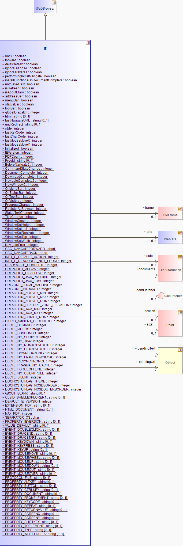Select attribute '~ DOCHOSTUIFLAG_NO3DOUTERBORDER : integer'
The height and width of the screenshot is (546, 183).
tap(42, 389)
